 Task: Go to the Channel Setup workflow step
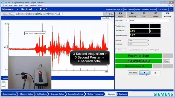(x=26, y=94)
